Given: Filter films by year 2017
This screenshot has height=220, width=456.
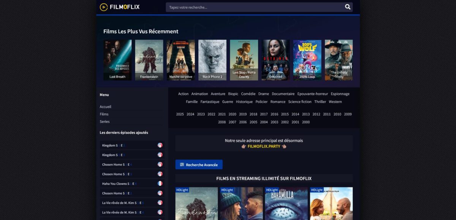Looking at the screenshot, I should point(264,114).
